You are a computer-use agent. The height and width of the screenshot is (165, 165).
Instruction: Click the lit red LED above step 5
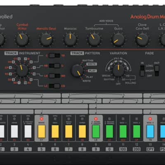41,119
